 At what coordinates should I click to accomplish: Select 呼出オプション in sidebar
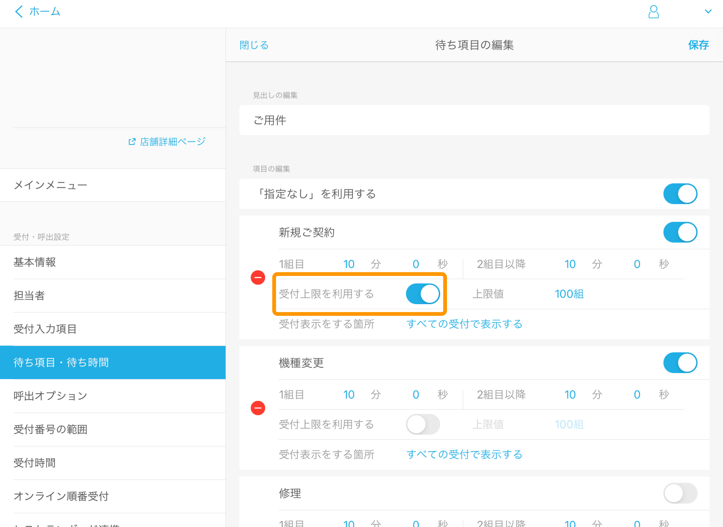click(113, 396)
